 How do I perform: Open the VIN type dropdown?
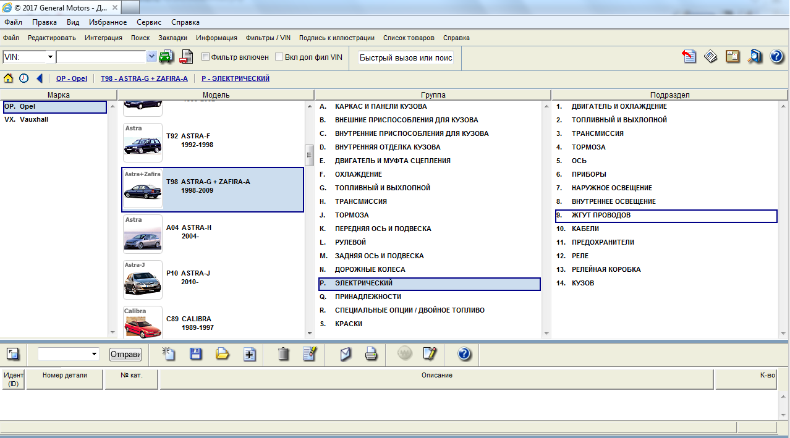pyautogui.click(x=49, y=57)
